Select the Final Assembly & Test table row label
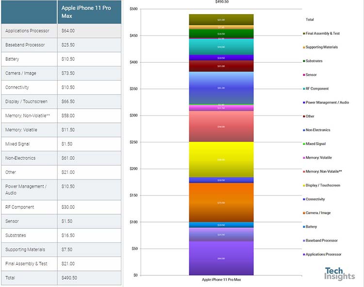 point(26,264)
